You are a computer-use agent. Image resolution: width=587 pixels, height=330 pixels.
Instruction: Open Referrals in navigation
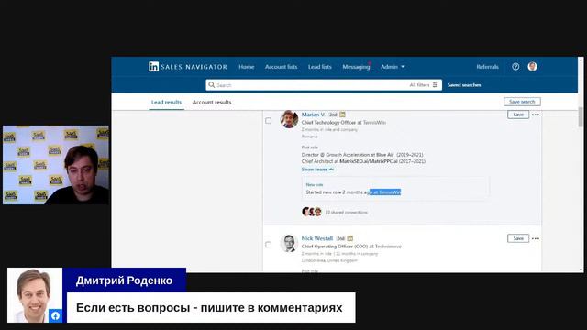[x=487, y=67]
